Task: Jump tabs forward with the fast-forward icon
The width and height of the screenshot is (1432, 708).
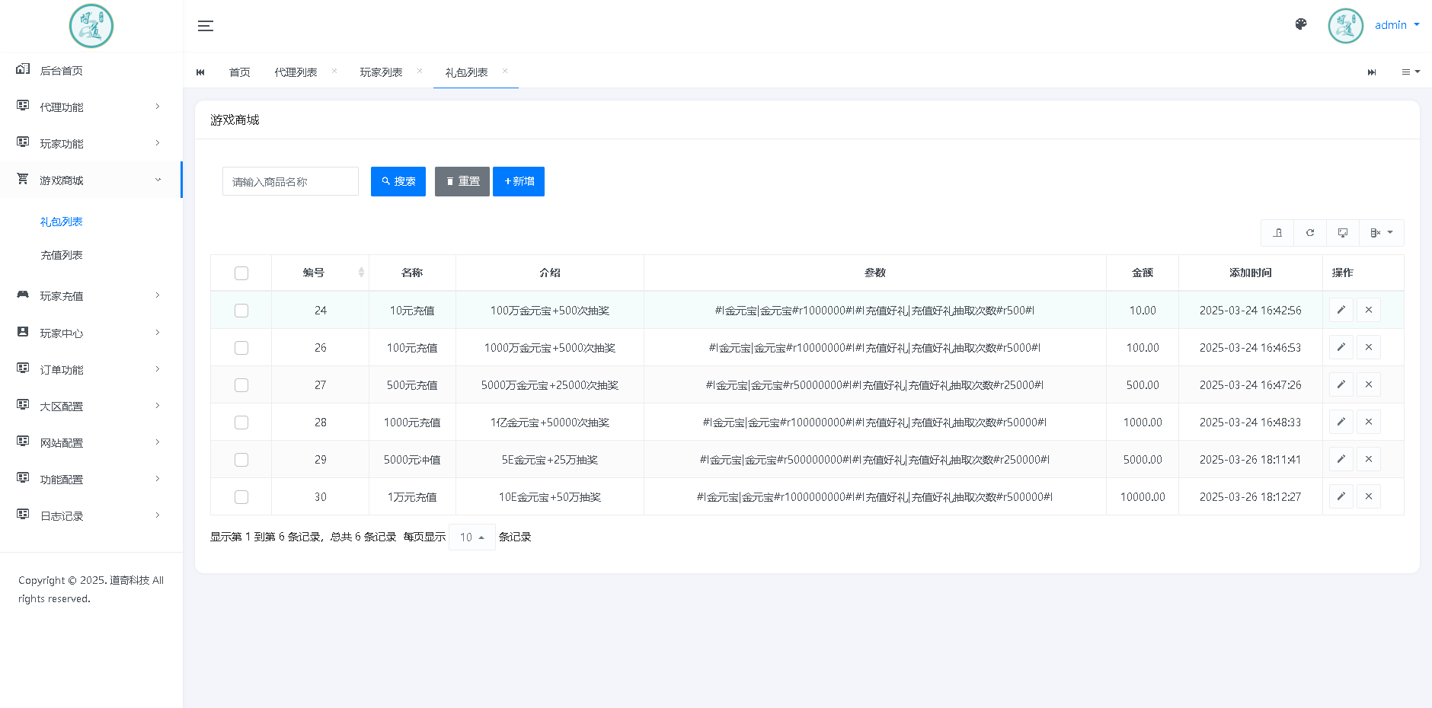Action: click(x=1372, y=72)
